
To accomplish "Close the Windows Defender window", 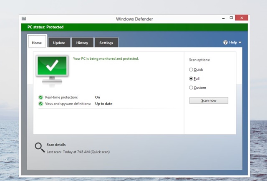I will pyautogui.click(x=241, y=18).
